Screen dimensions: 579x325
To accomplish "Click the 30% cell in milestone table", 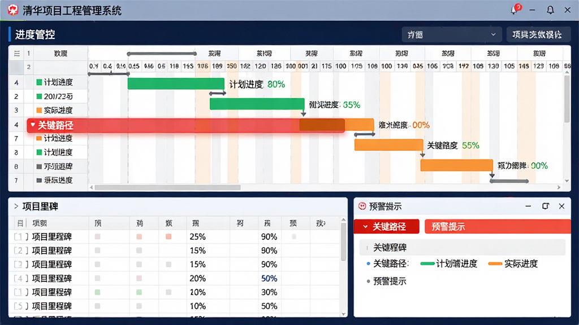I will tap(269, 293).
